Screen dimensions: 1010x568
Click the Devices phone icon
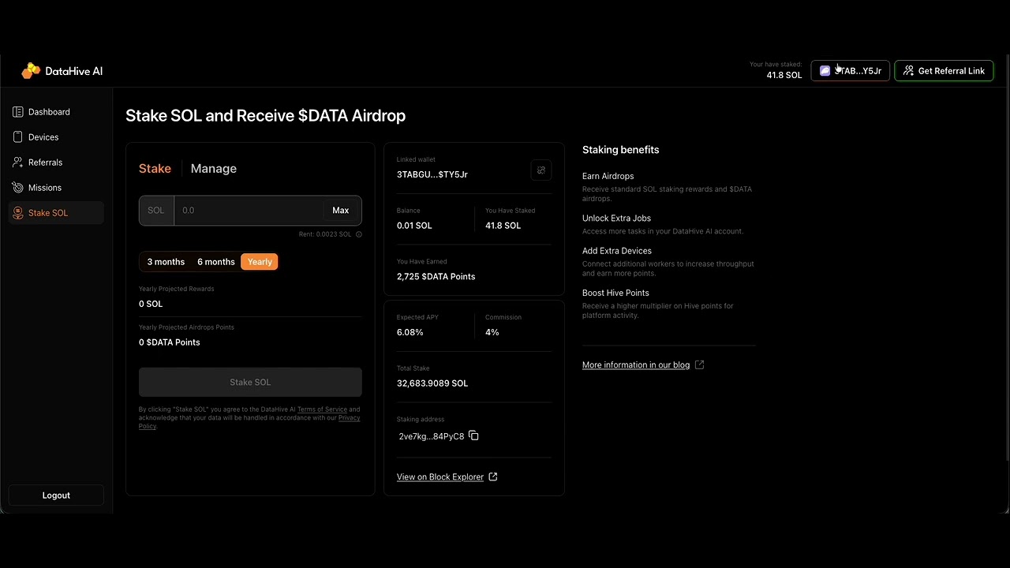18,137
